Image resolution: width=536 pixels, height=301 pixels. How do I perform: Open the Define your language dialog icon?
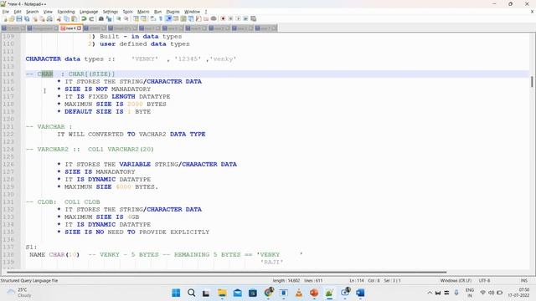(x=176, y=18)
